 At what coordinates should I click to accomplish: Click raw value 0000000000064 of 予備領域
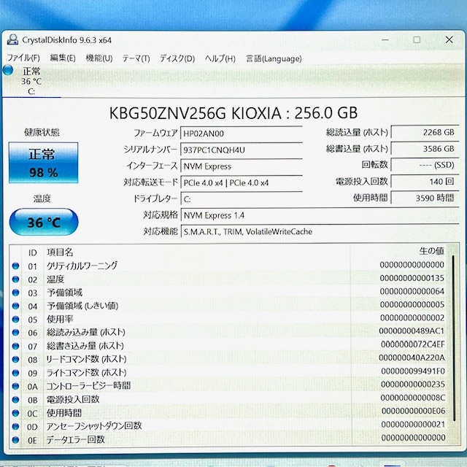[412, 291]
